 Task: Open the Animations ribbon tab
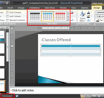click(35, 8)
